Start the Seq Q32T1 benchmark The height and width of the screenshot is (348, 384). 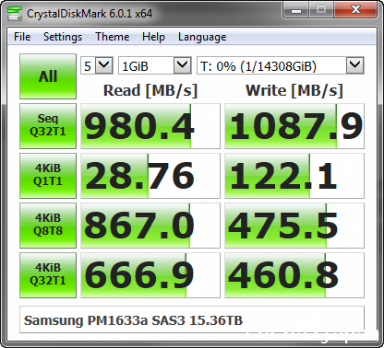click(48, 126)
